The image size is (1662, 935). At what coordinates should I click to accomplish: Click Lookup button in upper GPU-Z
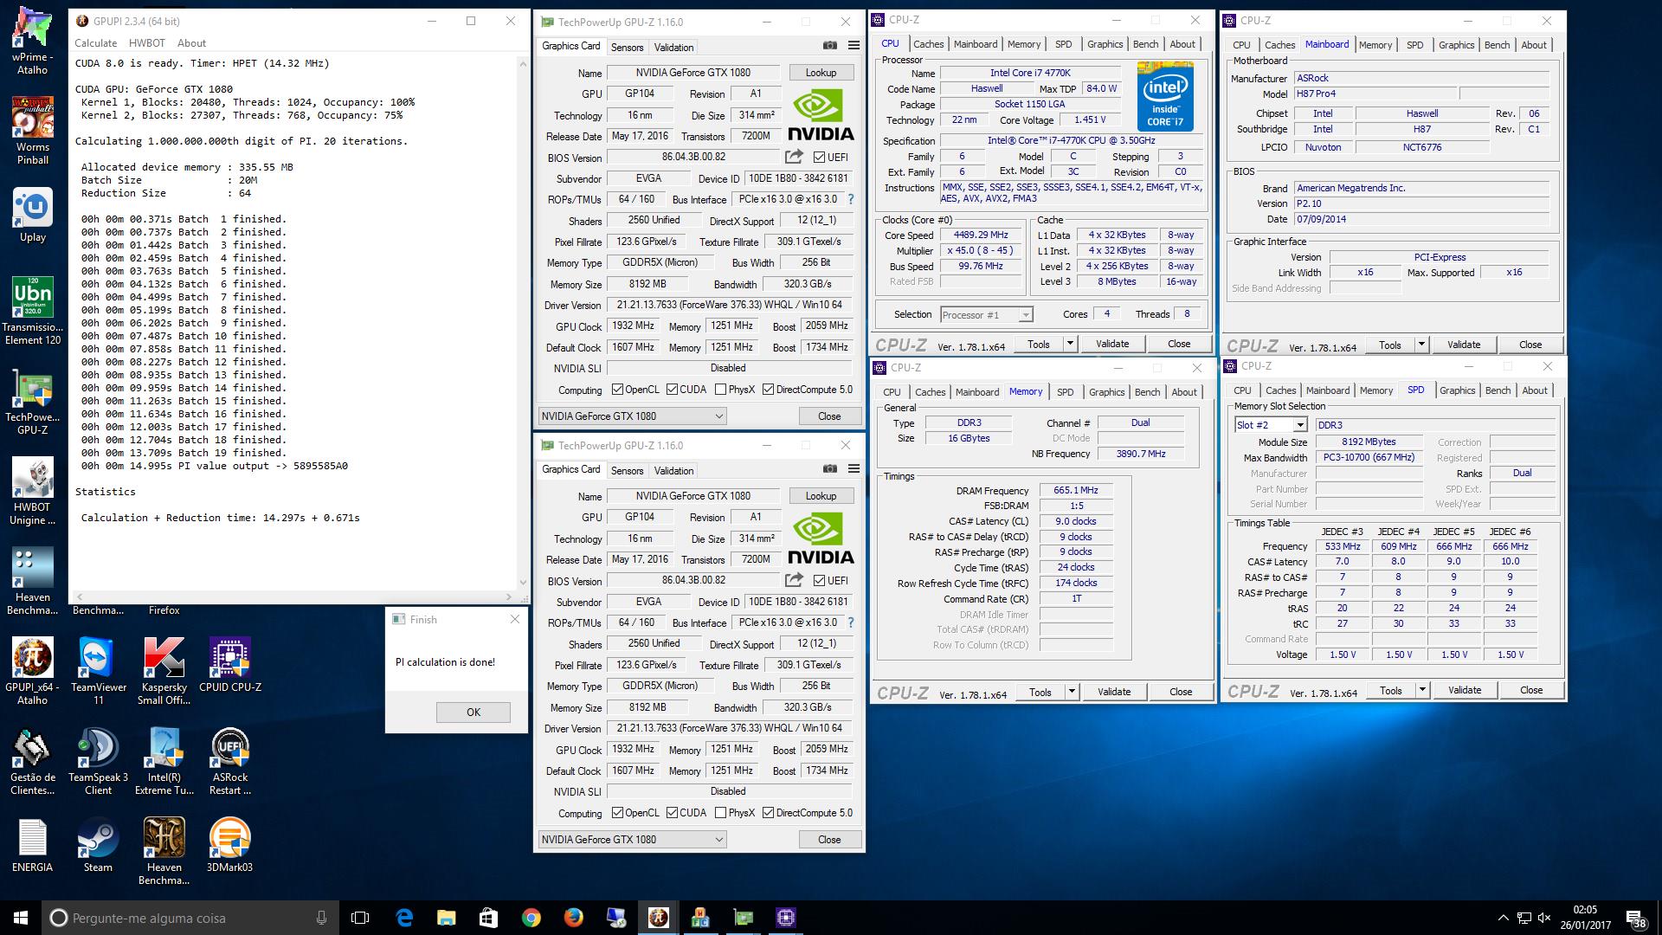click(821, 73)
